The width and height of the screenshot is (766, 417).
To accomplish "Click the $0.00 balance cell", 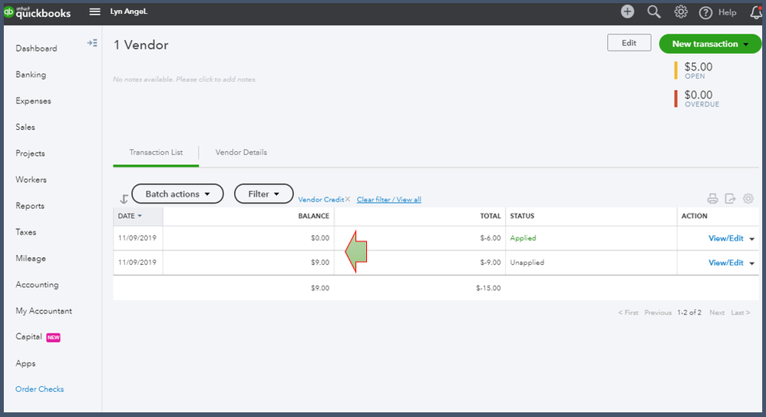I will pyautogui.click(x=320, y=238).
